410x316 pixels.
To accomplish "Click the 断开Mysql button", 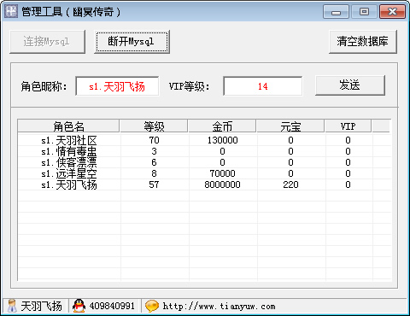I will coord(132,42).
